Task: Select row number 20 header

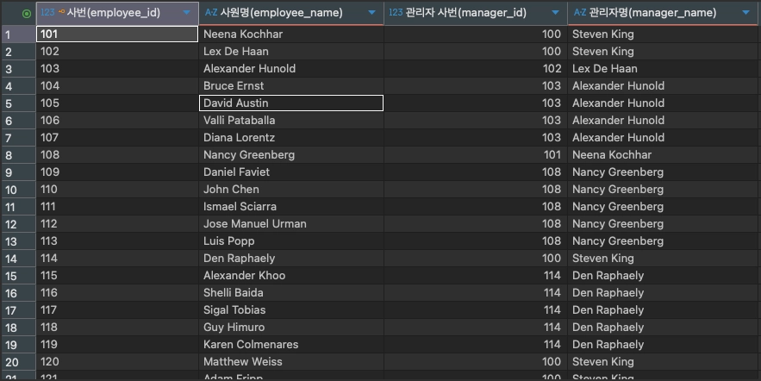Action: [18, 362]
